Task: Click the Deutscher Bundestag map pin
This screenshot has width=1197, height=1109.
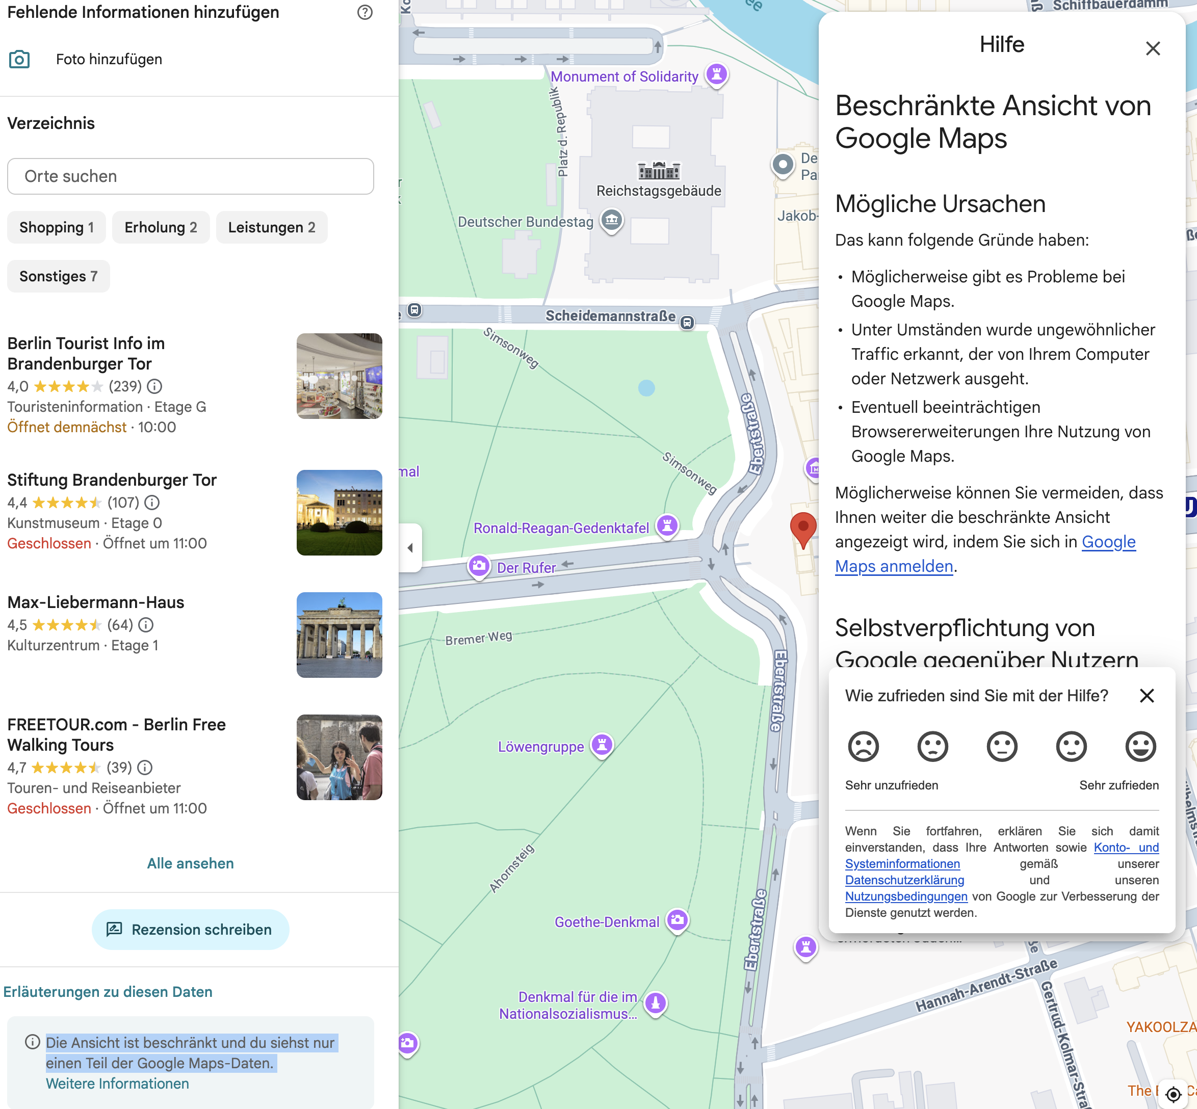Action: click(x=612, y=220)
